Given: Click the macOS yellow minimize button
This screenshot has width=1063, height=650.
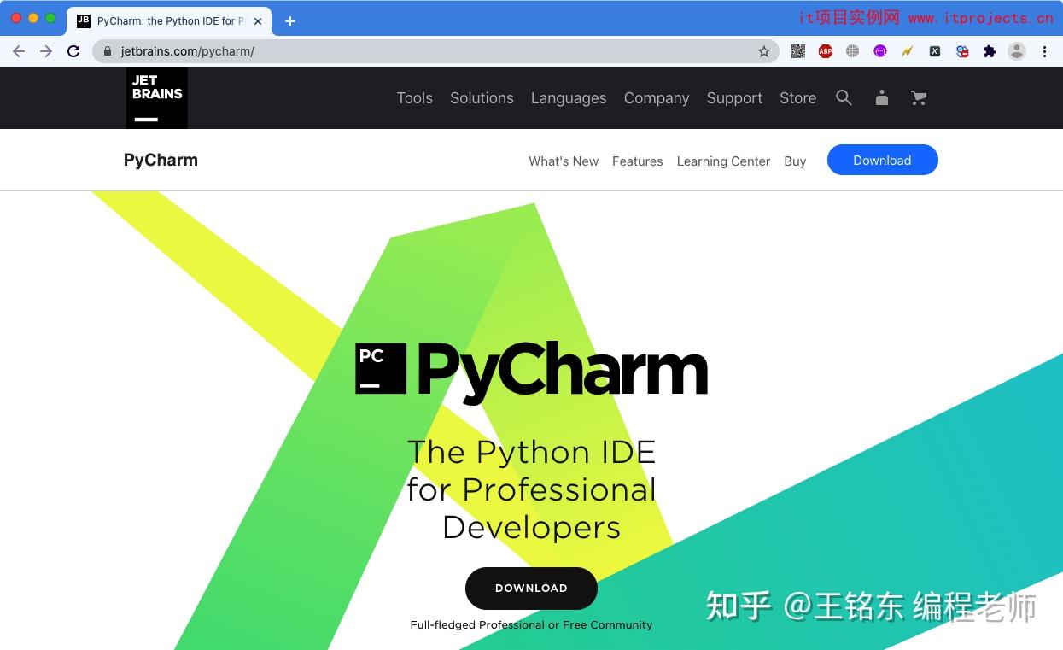Looking at the screenshot, I should pos(33,18).
